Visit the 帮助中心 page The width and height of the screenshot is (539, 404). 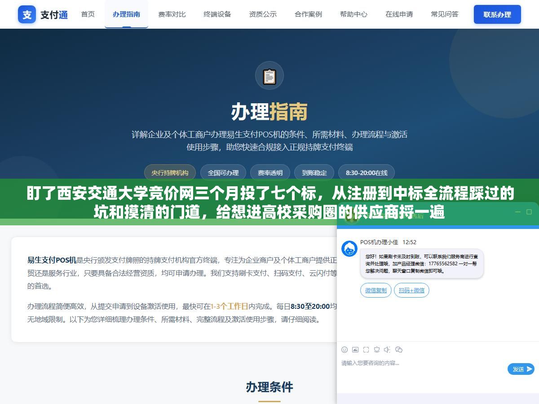[x=353, y=14]
